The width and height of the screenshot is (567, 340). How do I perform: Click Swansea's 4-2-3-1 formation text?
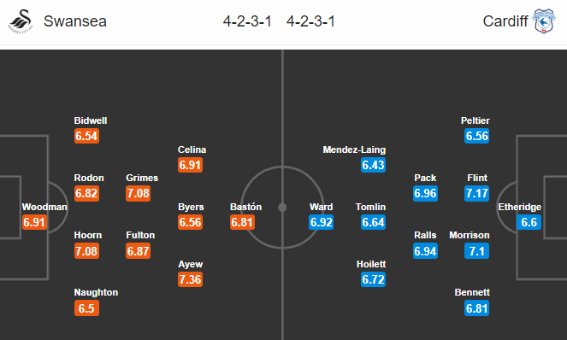point(247,21)
